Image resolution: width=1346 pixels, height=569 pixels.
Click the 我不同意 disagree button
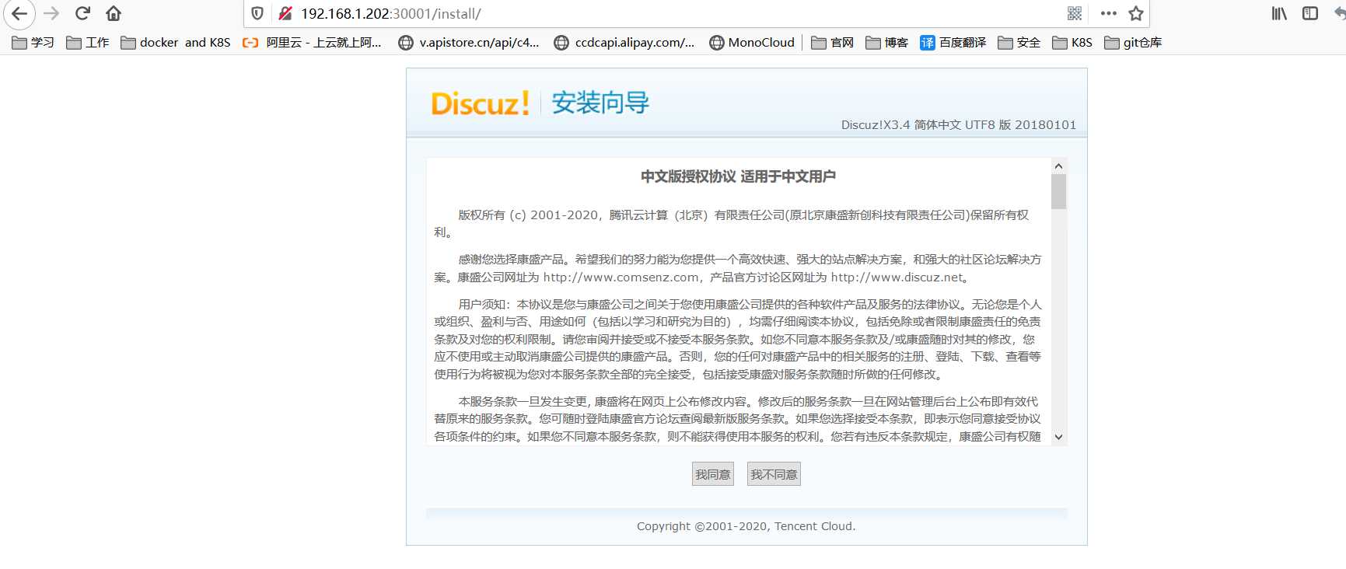coord(774,474)
